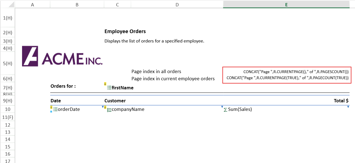Click the ACME Inc. logo image

click(x=62, y=56)
